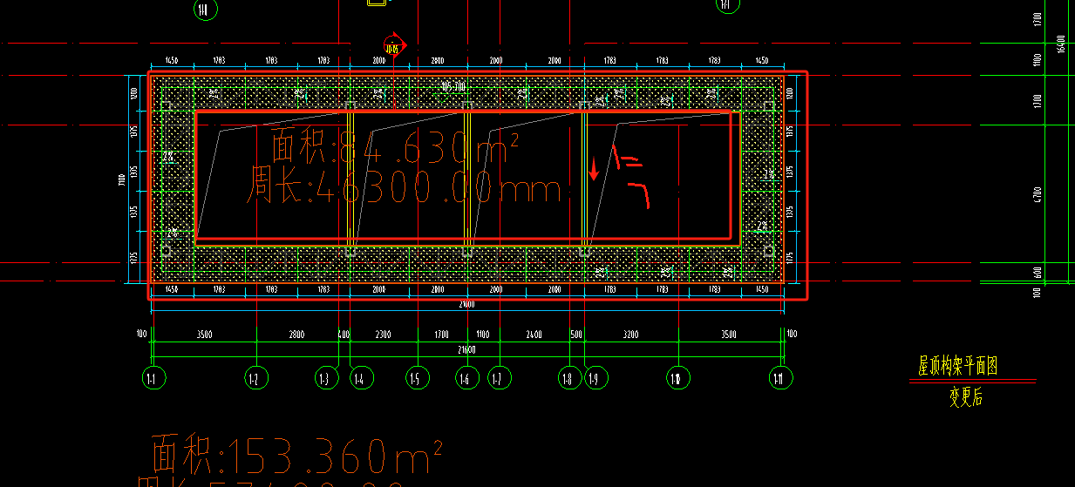
Task: Click total dimension 21600 above the axis bubbles
Action: coord(466,350)
